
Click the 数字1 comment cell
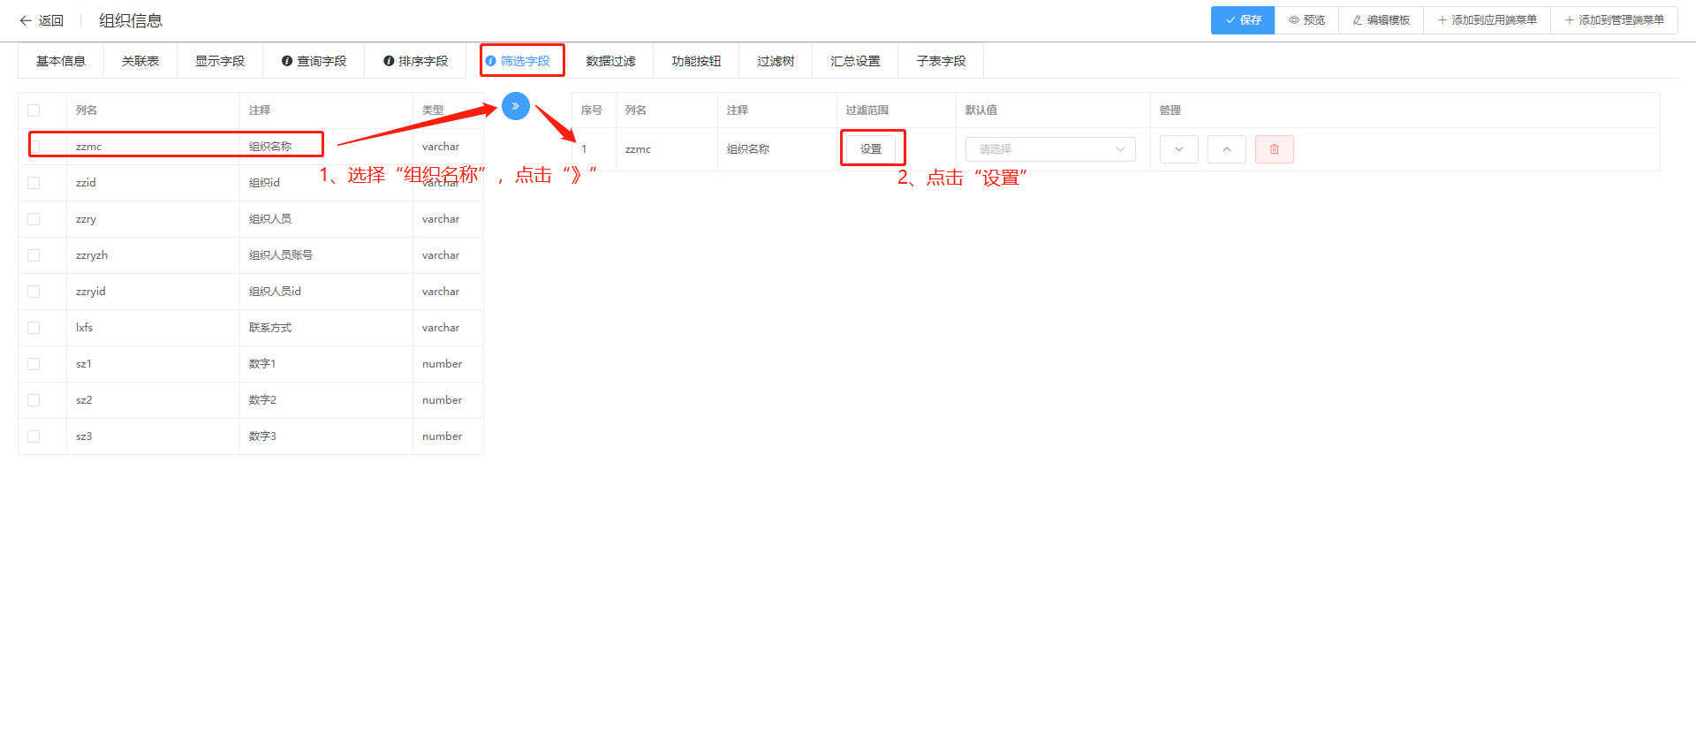pos(326,364)
